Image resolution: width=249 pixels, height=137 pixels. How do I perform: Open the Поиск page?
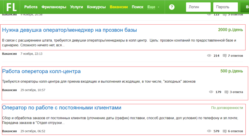coord(138,7)
